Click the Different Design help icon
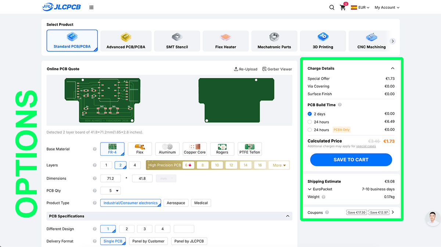The image size is (441, 247). 95,229
